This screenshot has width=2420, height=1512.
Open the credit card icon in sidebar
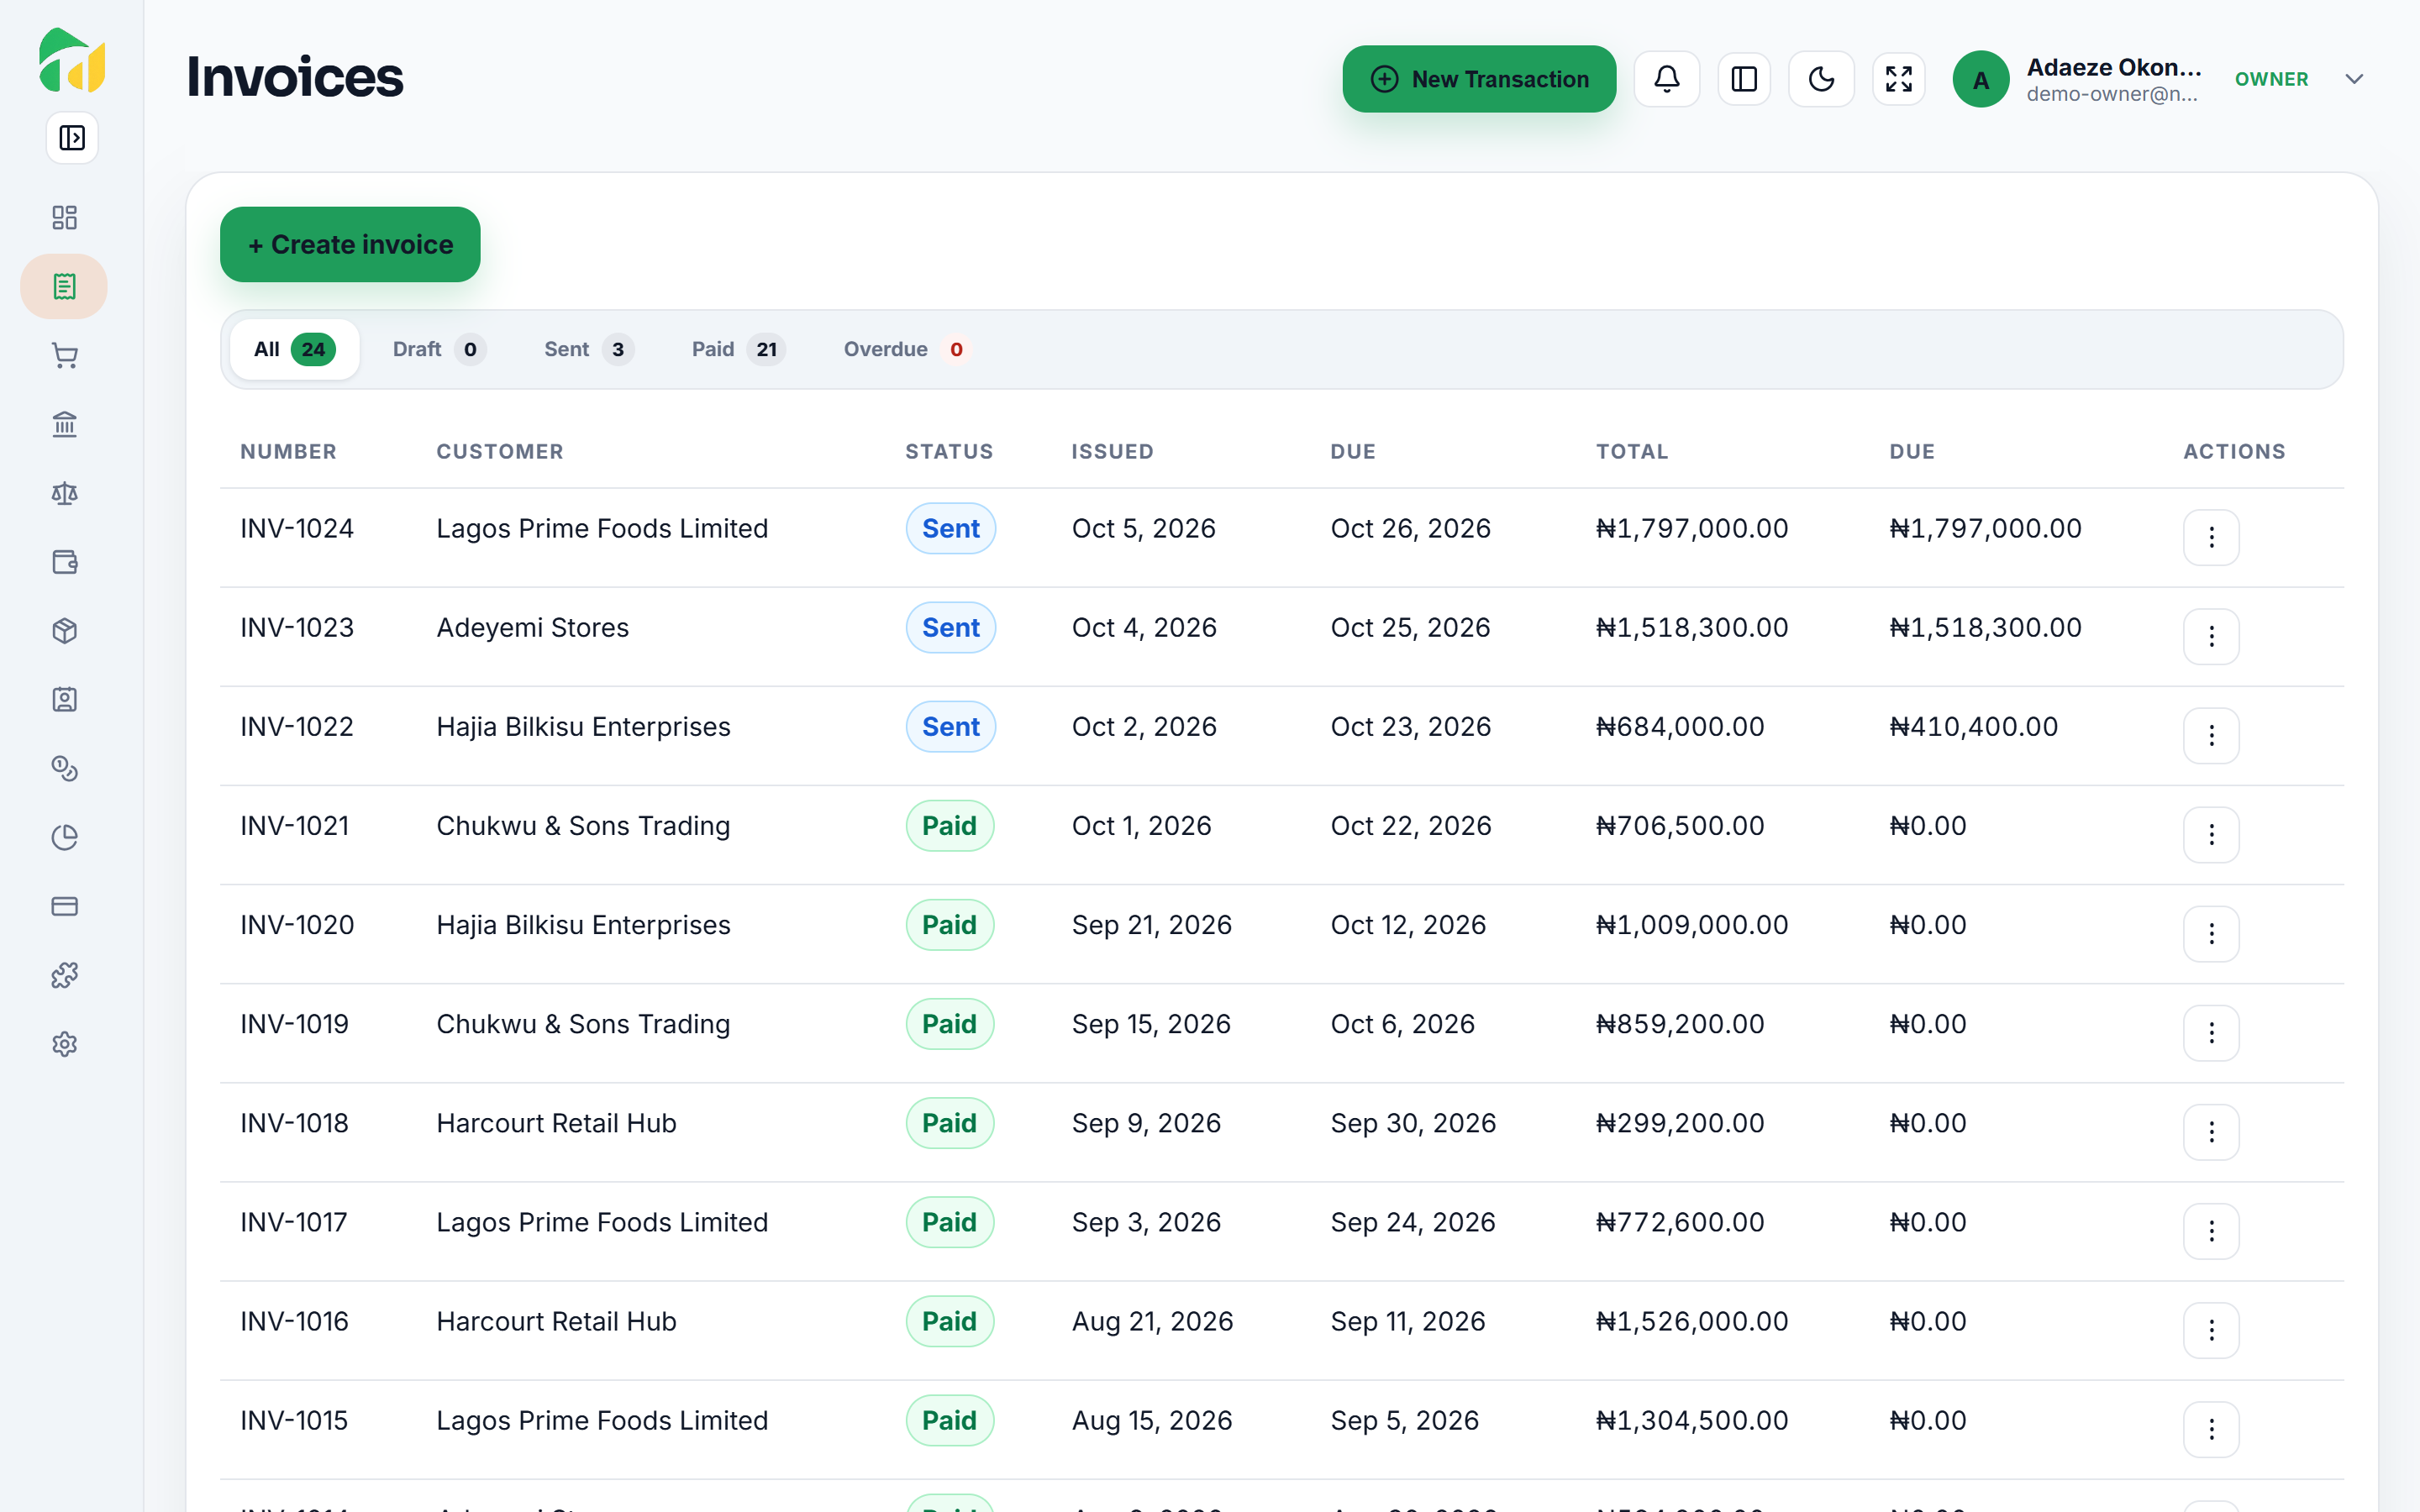65,906
